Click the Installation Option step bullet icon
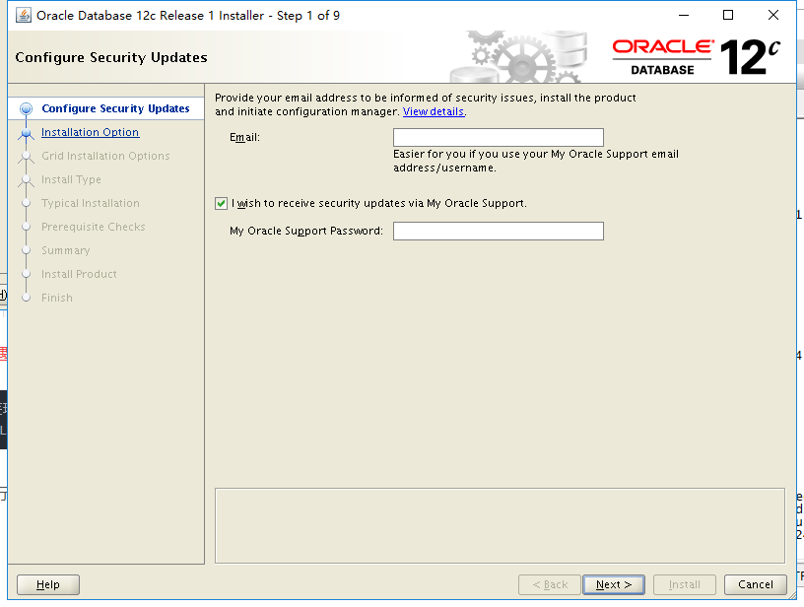 coord(27,133)
